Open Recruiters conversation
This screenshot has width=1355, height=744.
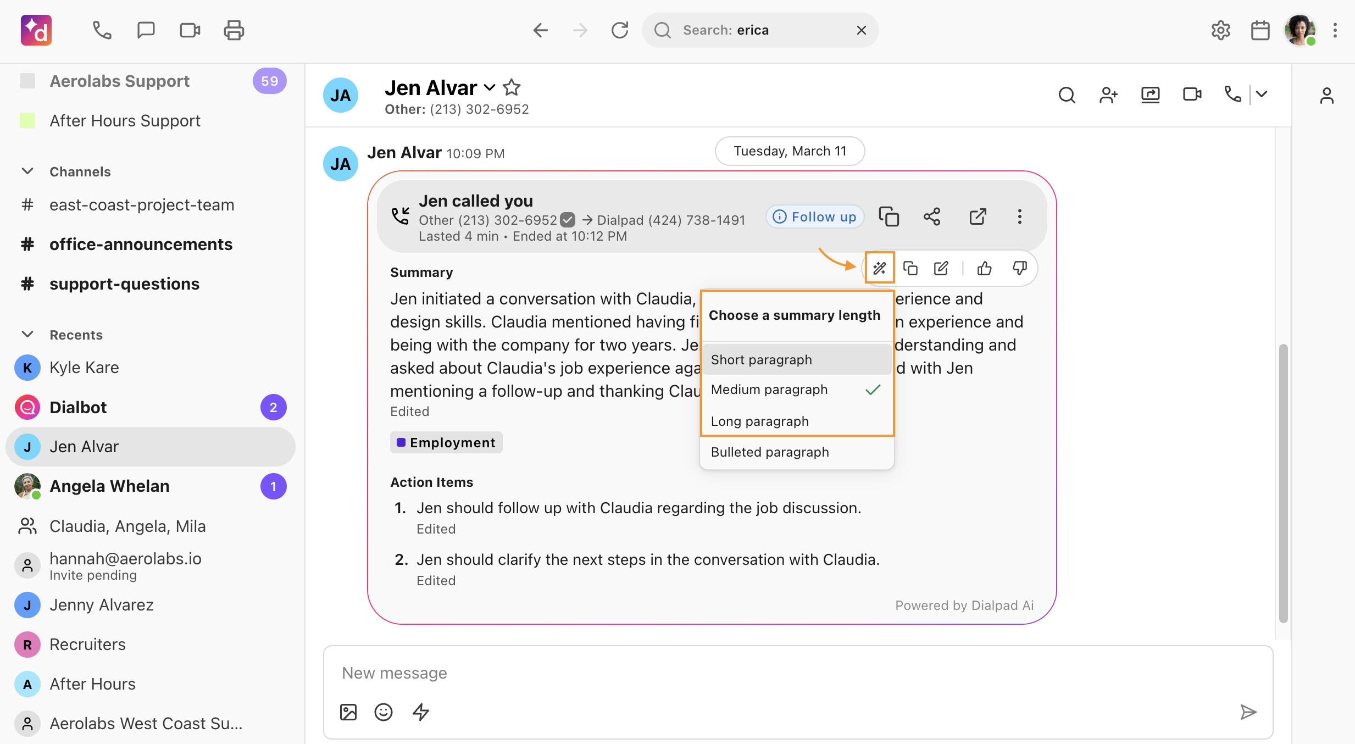151,645
